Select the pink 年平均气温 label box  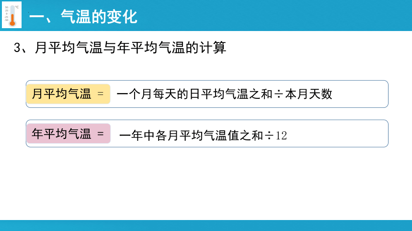pyautogui.click(x=69, y=134)
